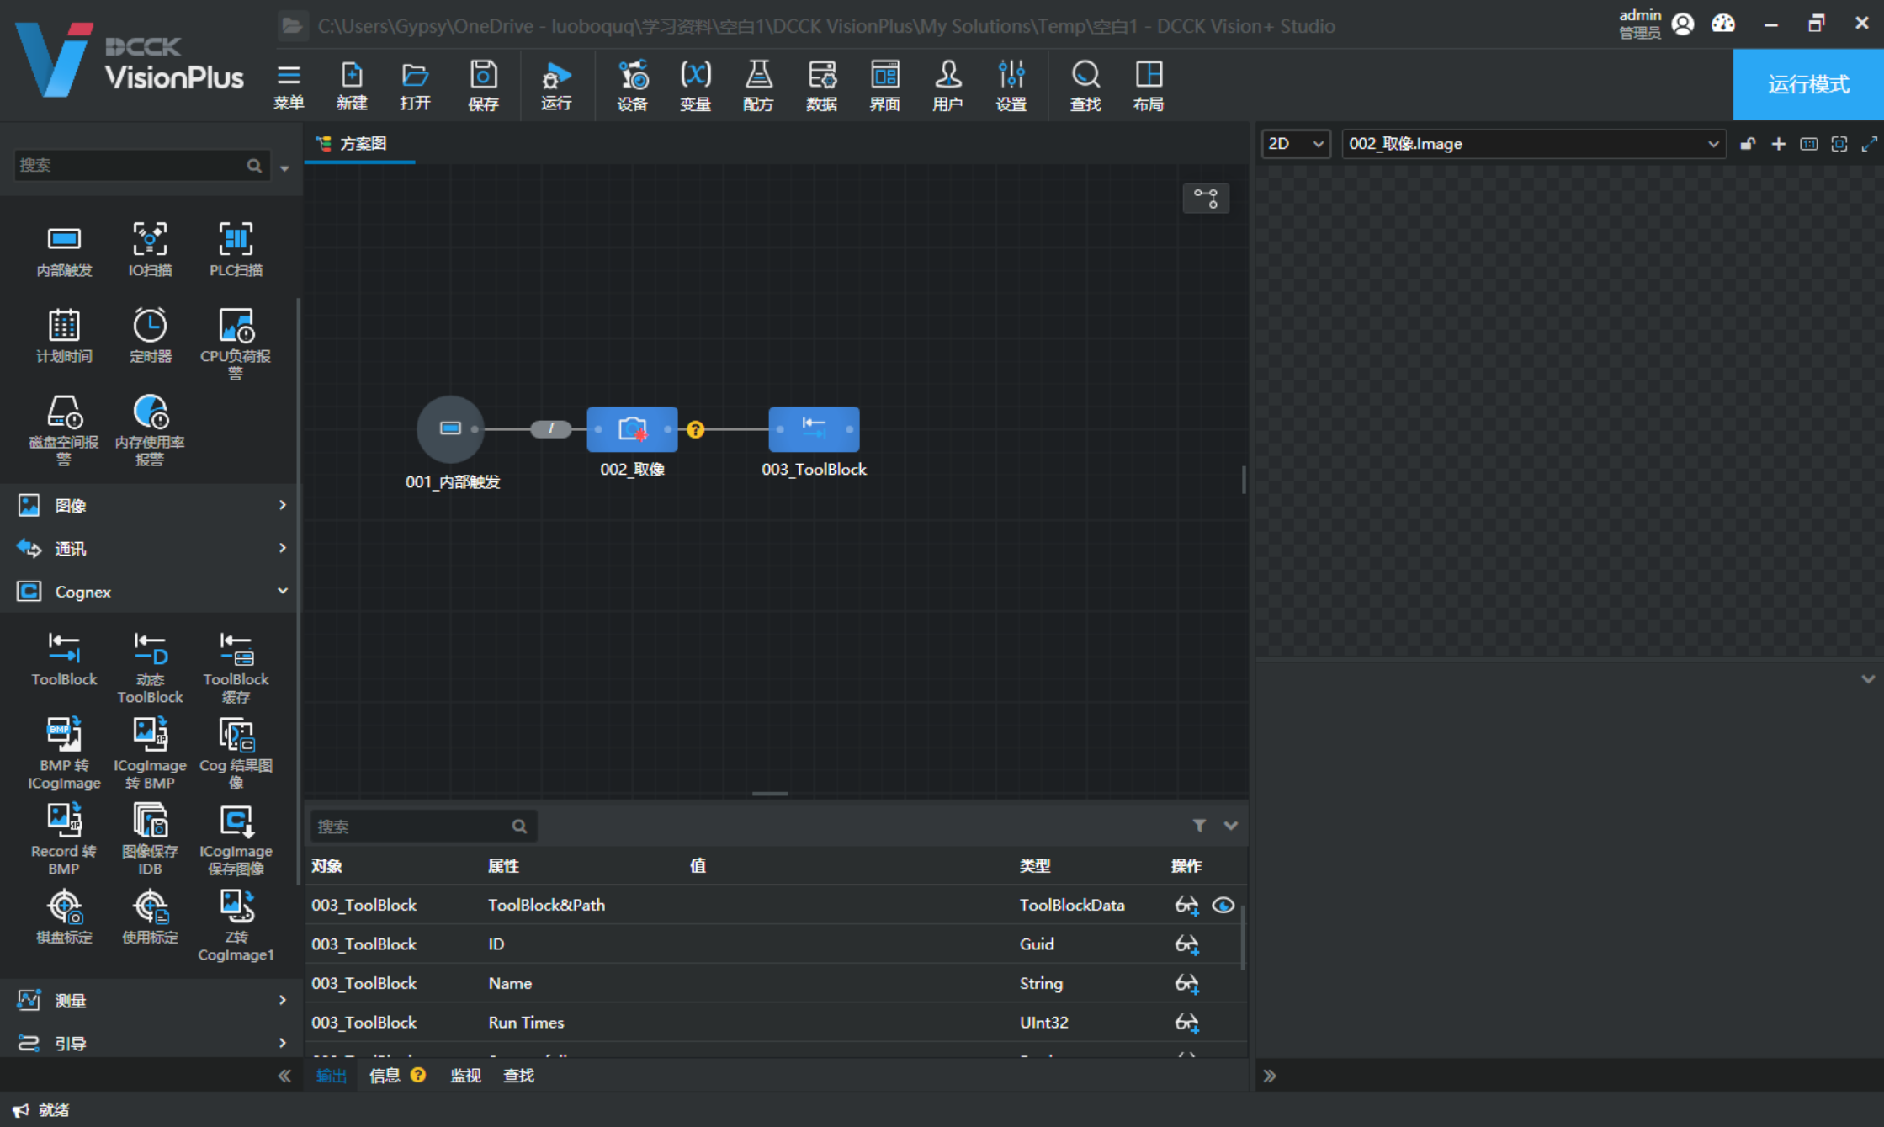Click the output panel 搜索 field
The image size is (1884, 1127).
pos(422,827)
